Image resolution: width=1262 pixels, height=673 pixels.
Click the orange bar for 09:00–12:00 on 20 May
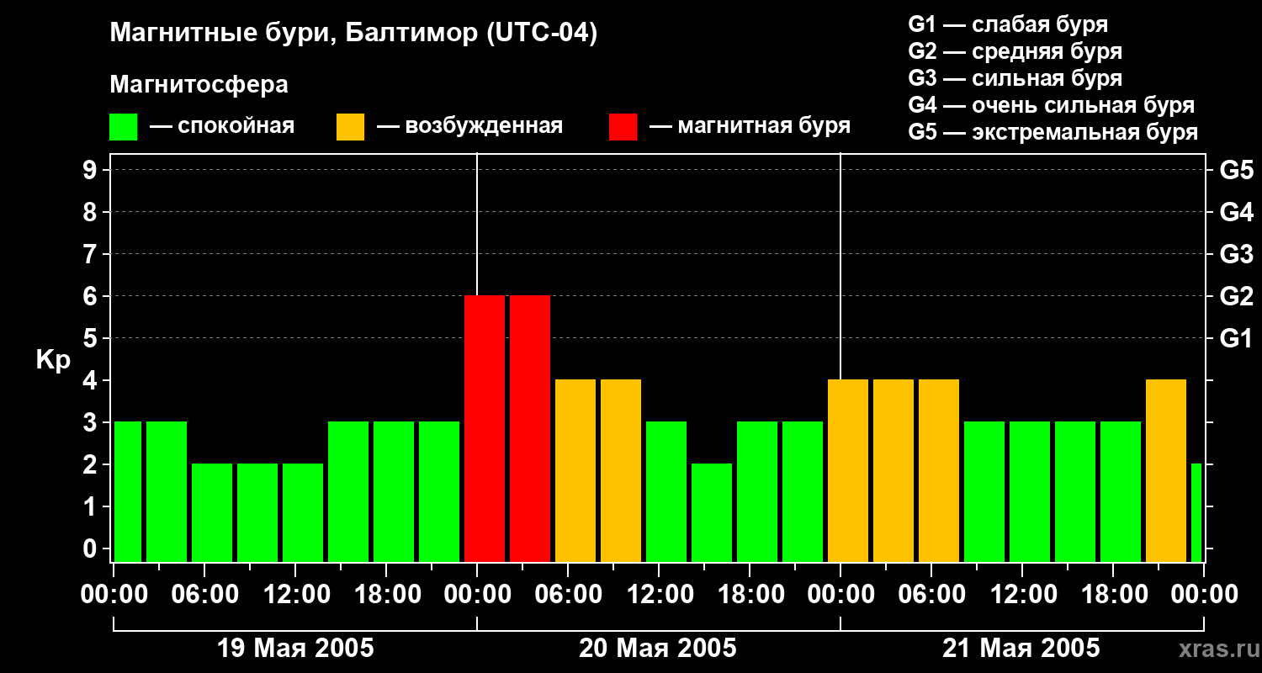tap(621, 470)
